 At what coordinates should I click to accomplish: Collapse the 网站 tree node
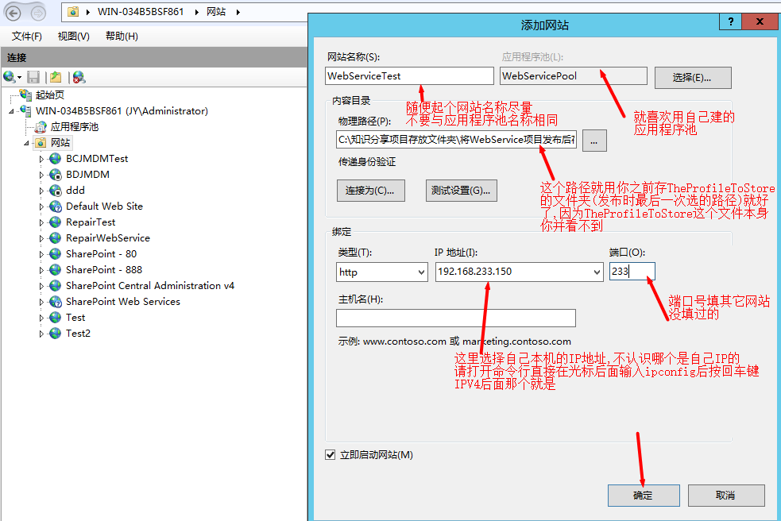point(26,143)
